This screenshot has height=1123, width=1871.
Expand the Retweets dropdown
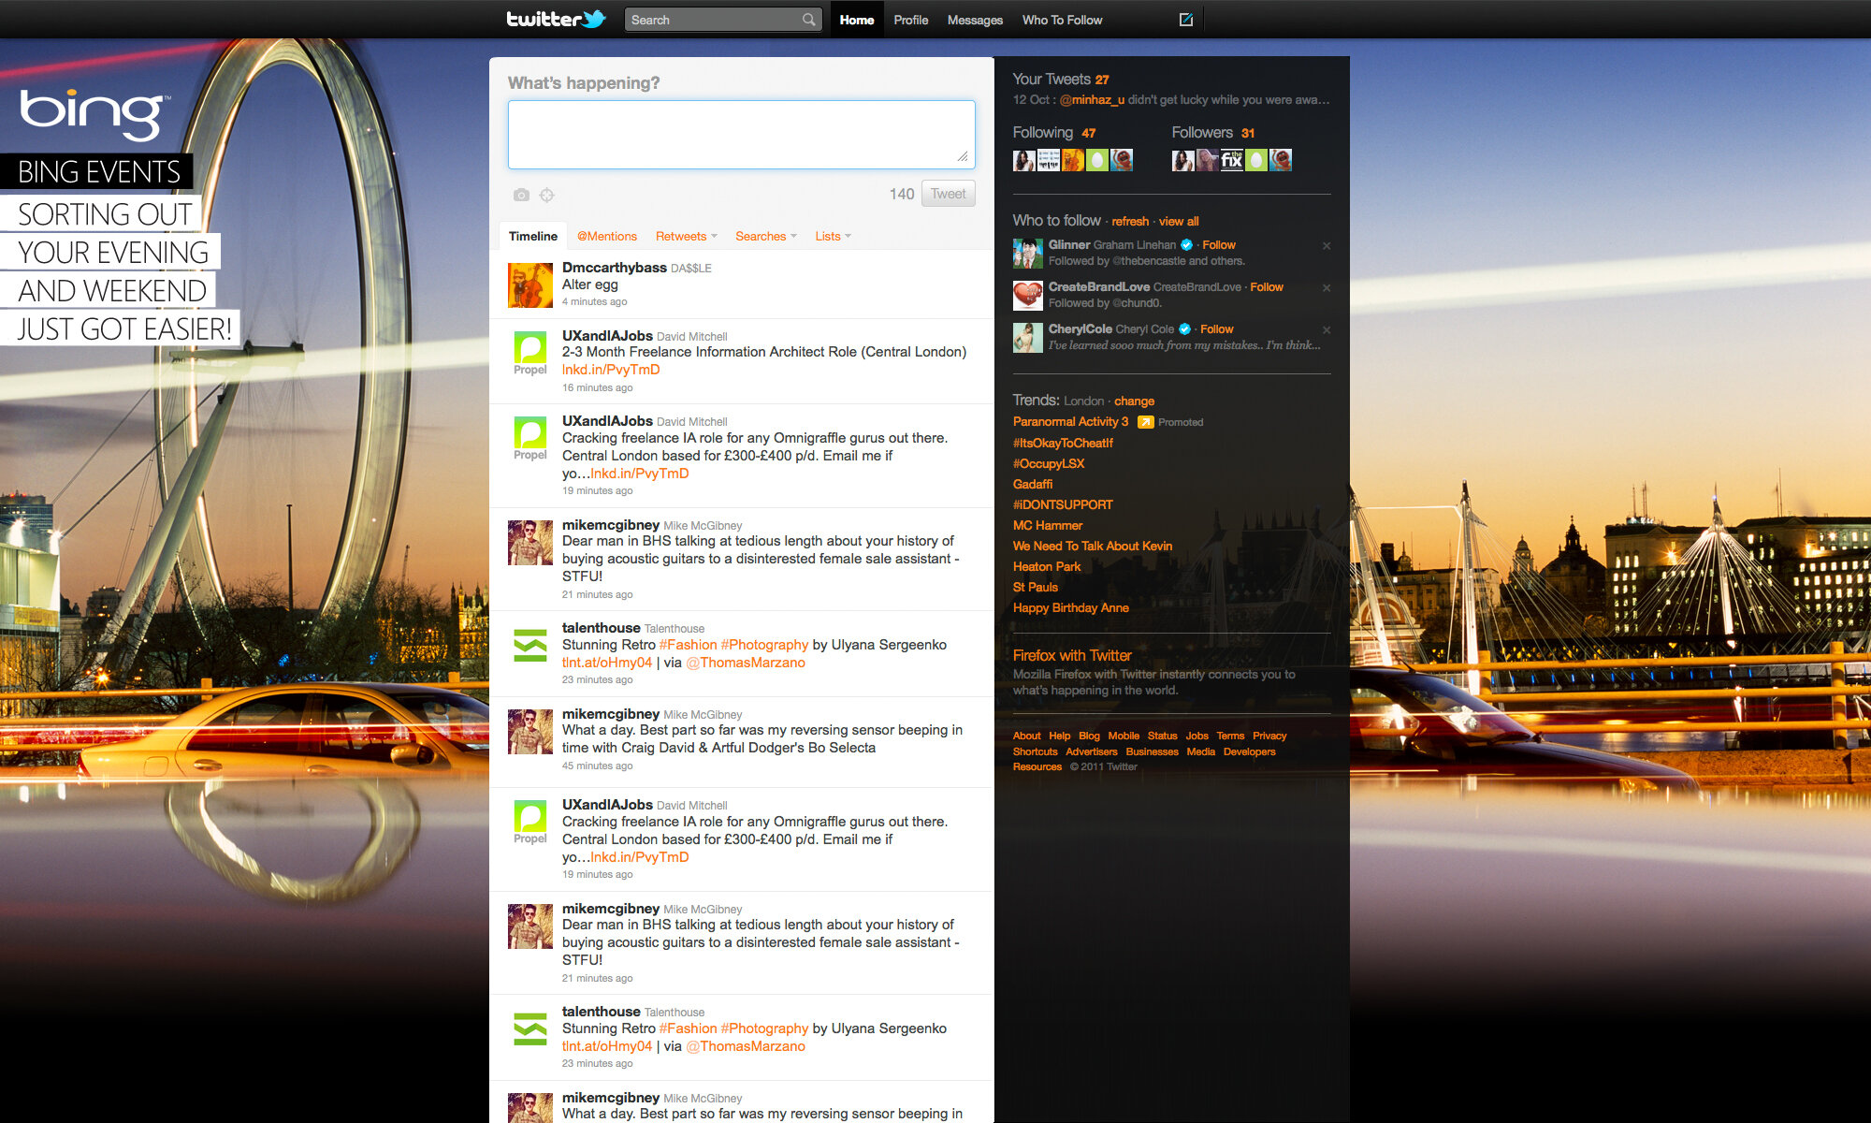[x=685, y=236]
